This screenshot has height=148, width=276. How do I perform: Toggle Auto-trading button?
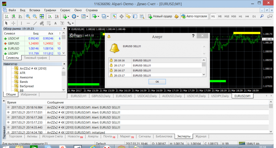194,16
